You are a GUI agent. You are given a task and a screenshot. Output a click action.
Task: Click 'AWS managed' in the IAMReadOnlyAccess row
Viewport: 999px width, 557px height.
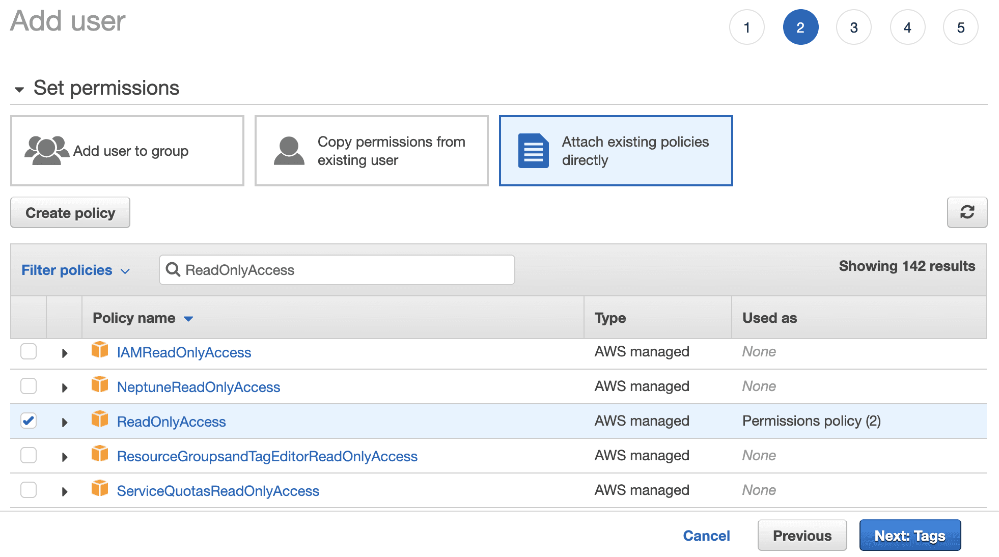[x=642, y=351]
